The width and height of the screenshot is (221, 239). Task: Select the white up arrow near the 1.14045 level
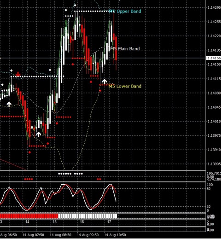point(9,104)
